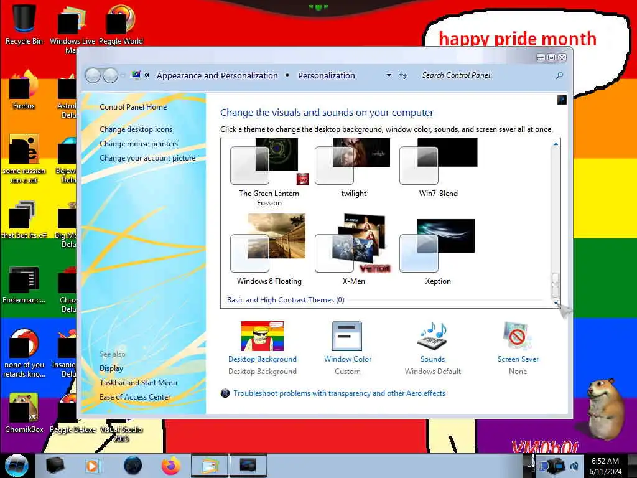Click 'Basic and High Contrast Themes (0)' heading
637x478 pixels.
coord(286,300)
